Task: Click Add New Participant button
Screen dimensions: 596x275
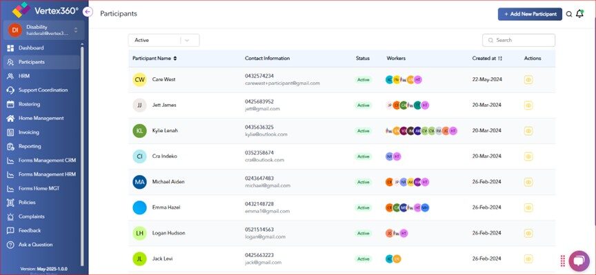Action: pyautogui.click(x=530, y=14)
